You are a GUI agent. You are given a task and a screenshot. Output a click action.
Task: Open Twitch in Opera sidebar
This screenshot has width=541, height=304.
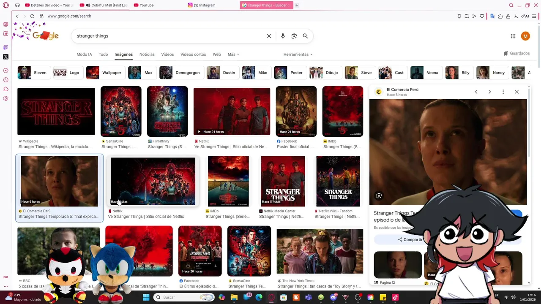(5, 47)
